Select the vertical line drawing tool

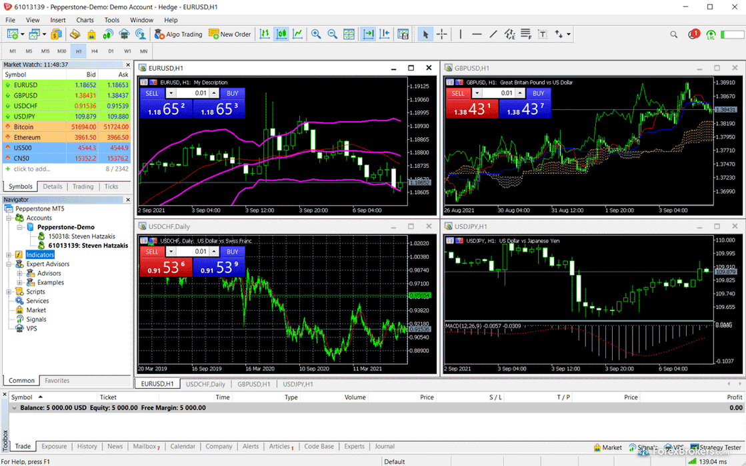(461, 34)
